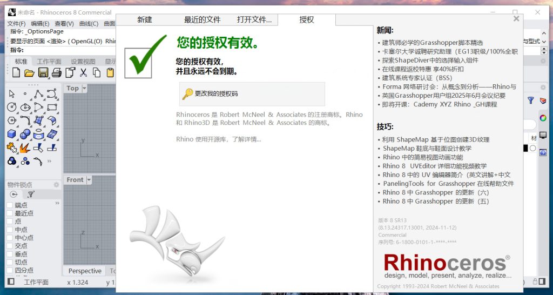The height and width of the screenshot is (295, 553).
Task: Click the New document icon in the standard toolbar
Action: pos(16,73)
